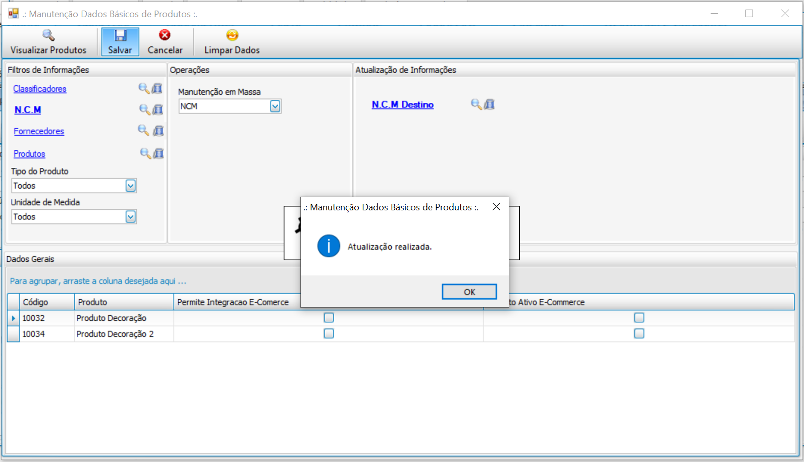Close the Atualização realizada dialog

496,207
